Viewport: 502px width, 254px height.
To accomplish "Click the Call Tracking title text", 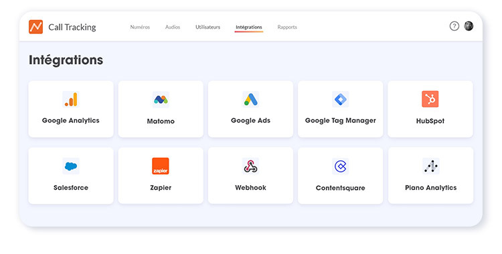I will click(72, 27).
